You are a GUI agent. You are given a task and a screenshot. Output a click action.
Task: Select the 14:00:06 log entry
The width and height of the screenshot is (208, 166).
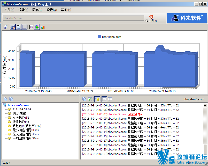coord(130,110)
